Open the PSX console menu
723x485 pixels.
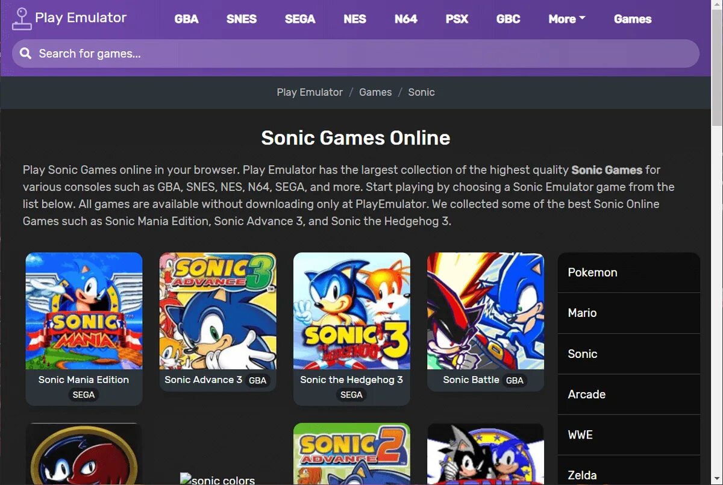[x=457, y=19]
